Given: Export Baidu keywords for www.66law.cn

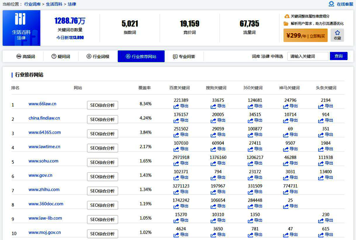Looking at the screenshot, I should click(181, 107).
